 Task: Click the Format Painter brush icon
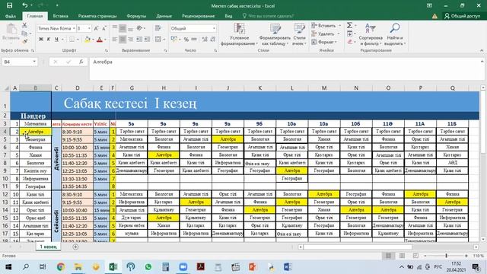click(24, 41)
